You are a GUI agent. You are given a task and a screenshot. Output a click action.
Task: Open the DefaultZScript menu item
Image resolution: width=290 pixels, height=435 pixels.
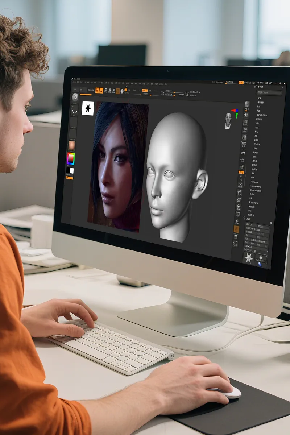[x=250, y=83]
